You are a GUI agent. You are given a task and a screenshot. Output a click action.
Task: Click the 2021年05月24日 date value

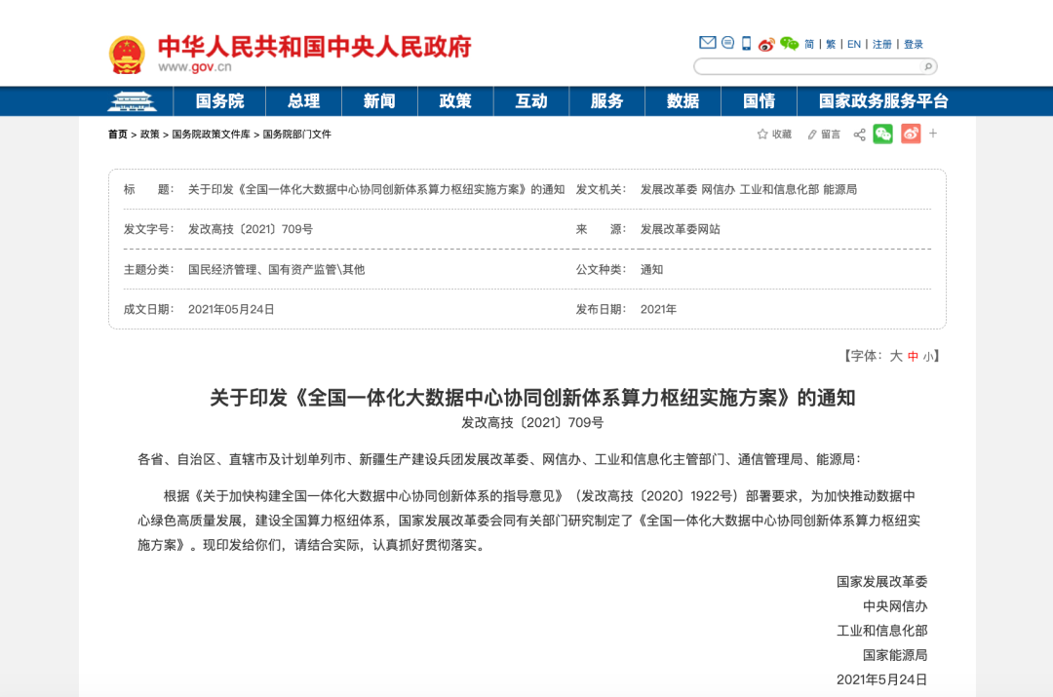coord(231,310)
